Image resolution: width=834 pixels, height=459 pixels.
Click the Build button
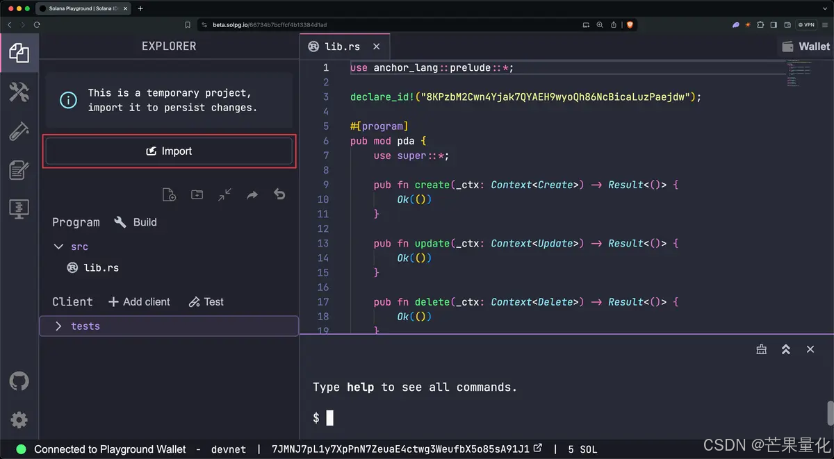pyautogui.click(x=136, y=222)
